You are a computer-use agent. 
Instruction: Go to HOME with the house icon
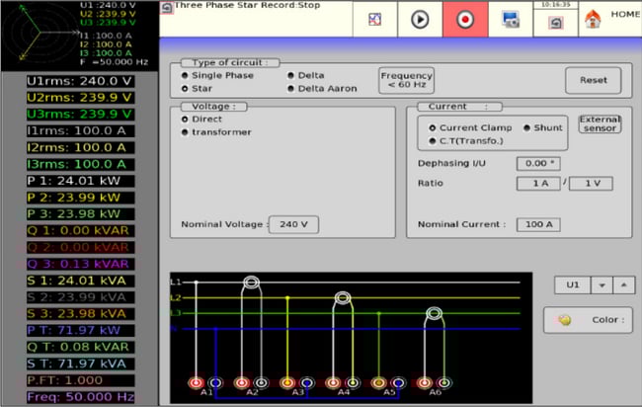pos(593,19)
